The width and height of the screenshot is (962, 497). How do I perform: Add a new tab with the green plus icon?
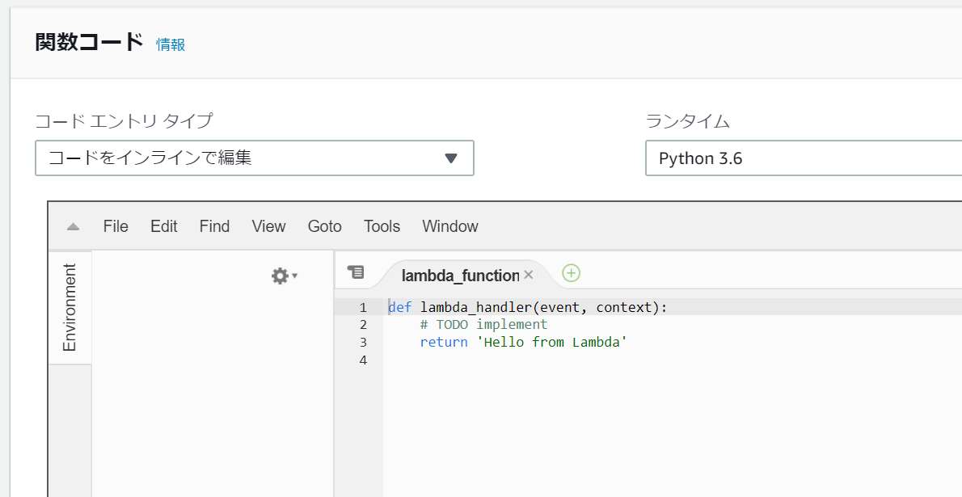pos(571,273)
